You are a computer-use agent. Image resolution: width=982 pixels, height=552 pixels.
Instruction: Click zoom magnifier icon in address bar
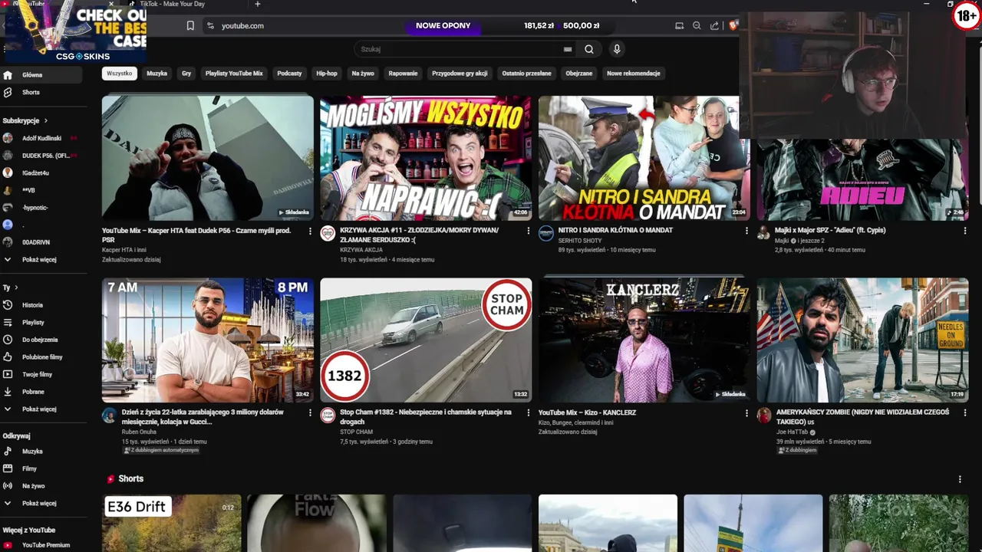click(697, 25)
